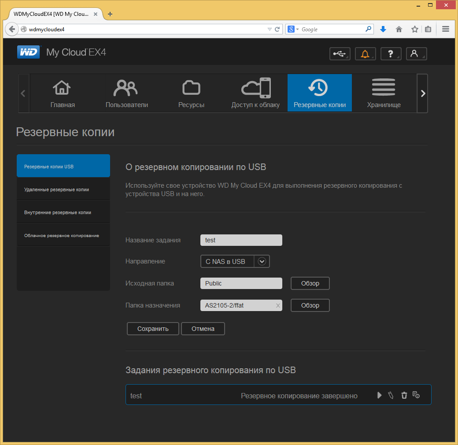Open the help question mark icon
The image size is (458, 445).
391,54
